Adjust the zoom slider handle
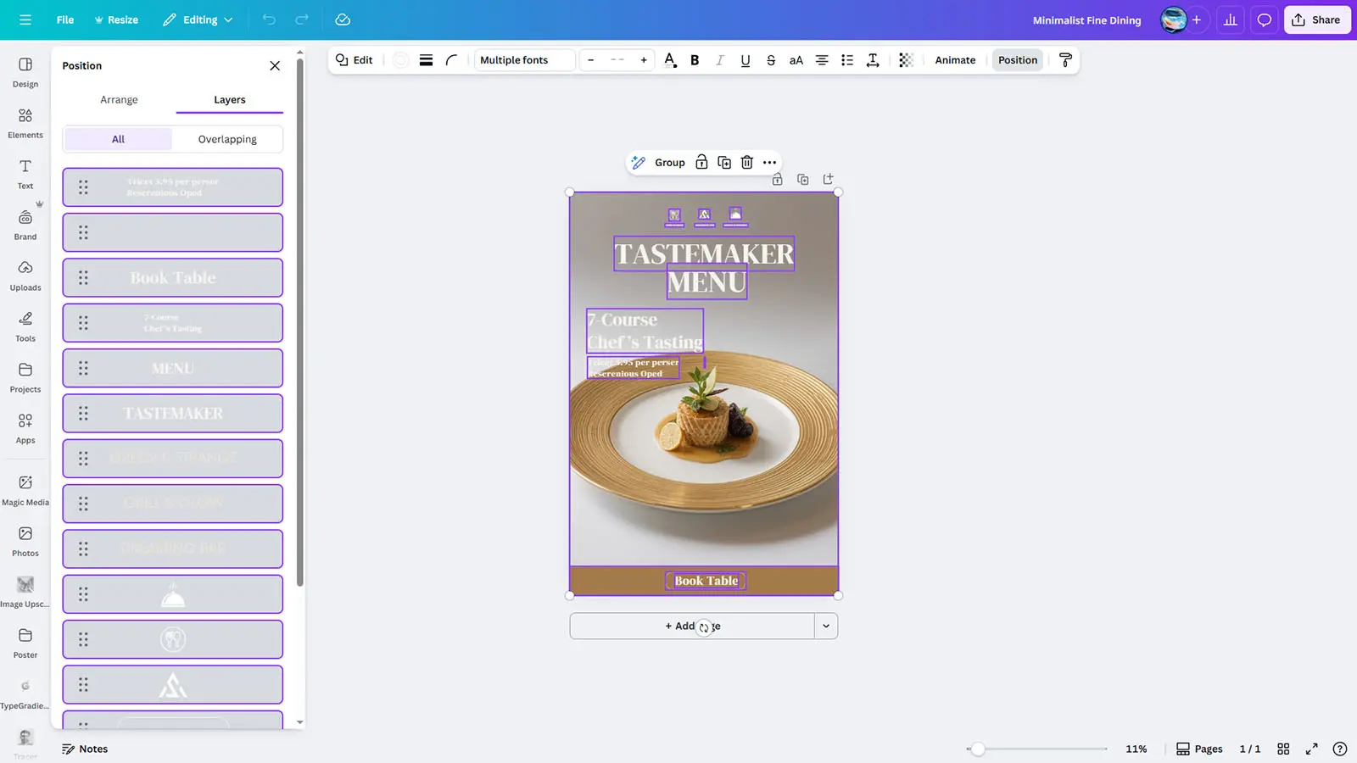The width and height of the screenshot is (1357, 763). click(x=978, y=749)
